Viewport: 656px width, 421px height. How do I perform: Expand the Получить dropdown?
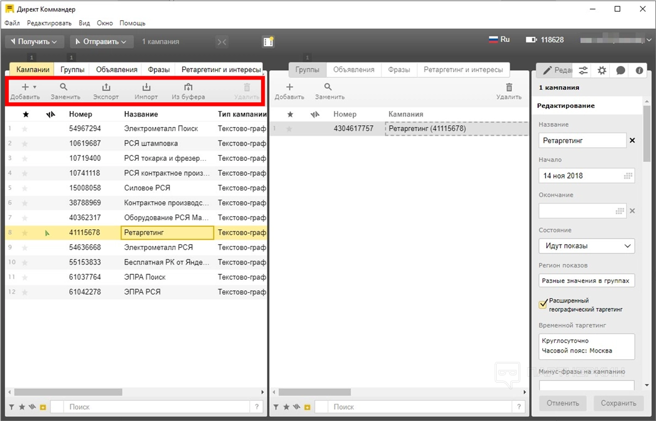[34, 41]
